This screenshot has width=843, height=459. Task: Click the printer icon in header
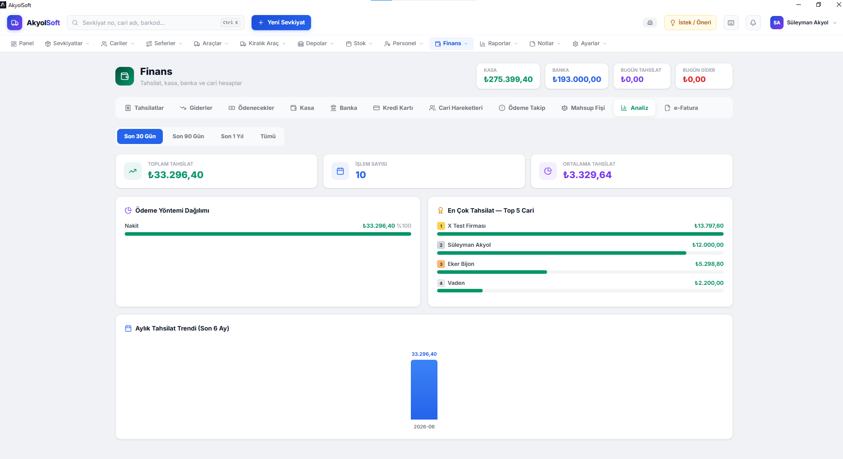[650, 23]
